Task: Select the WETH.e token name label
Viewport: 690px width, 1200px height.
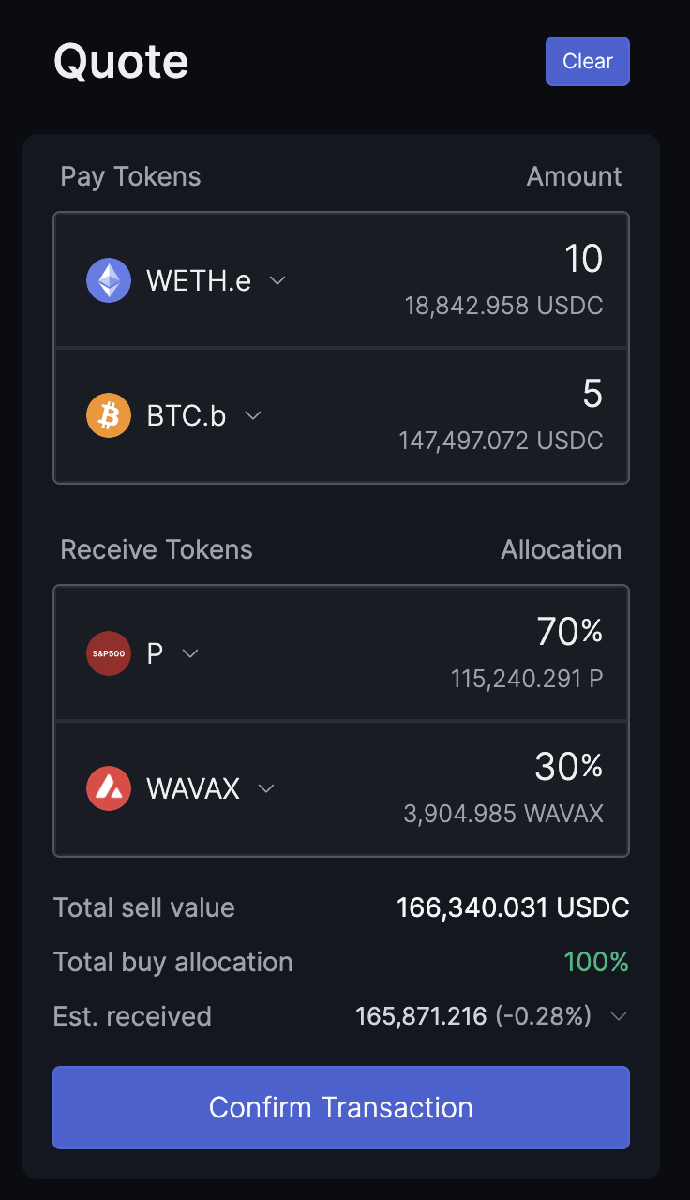Action: pos(199,280)
